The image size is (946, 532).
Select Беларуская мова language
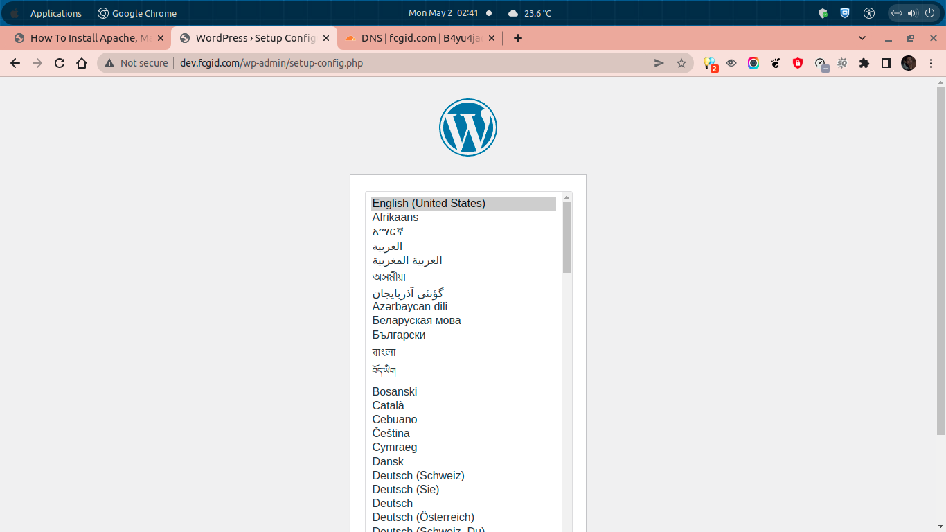pyautogui.click(x=464, y=321)
